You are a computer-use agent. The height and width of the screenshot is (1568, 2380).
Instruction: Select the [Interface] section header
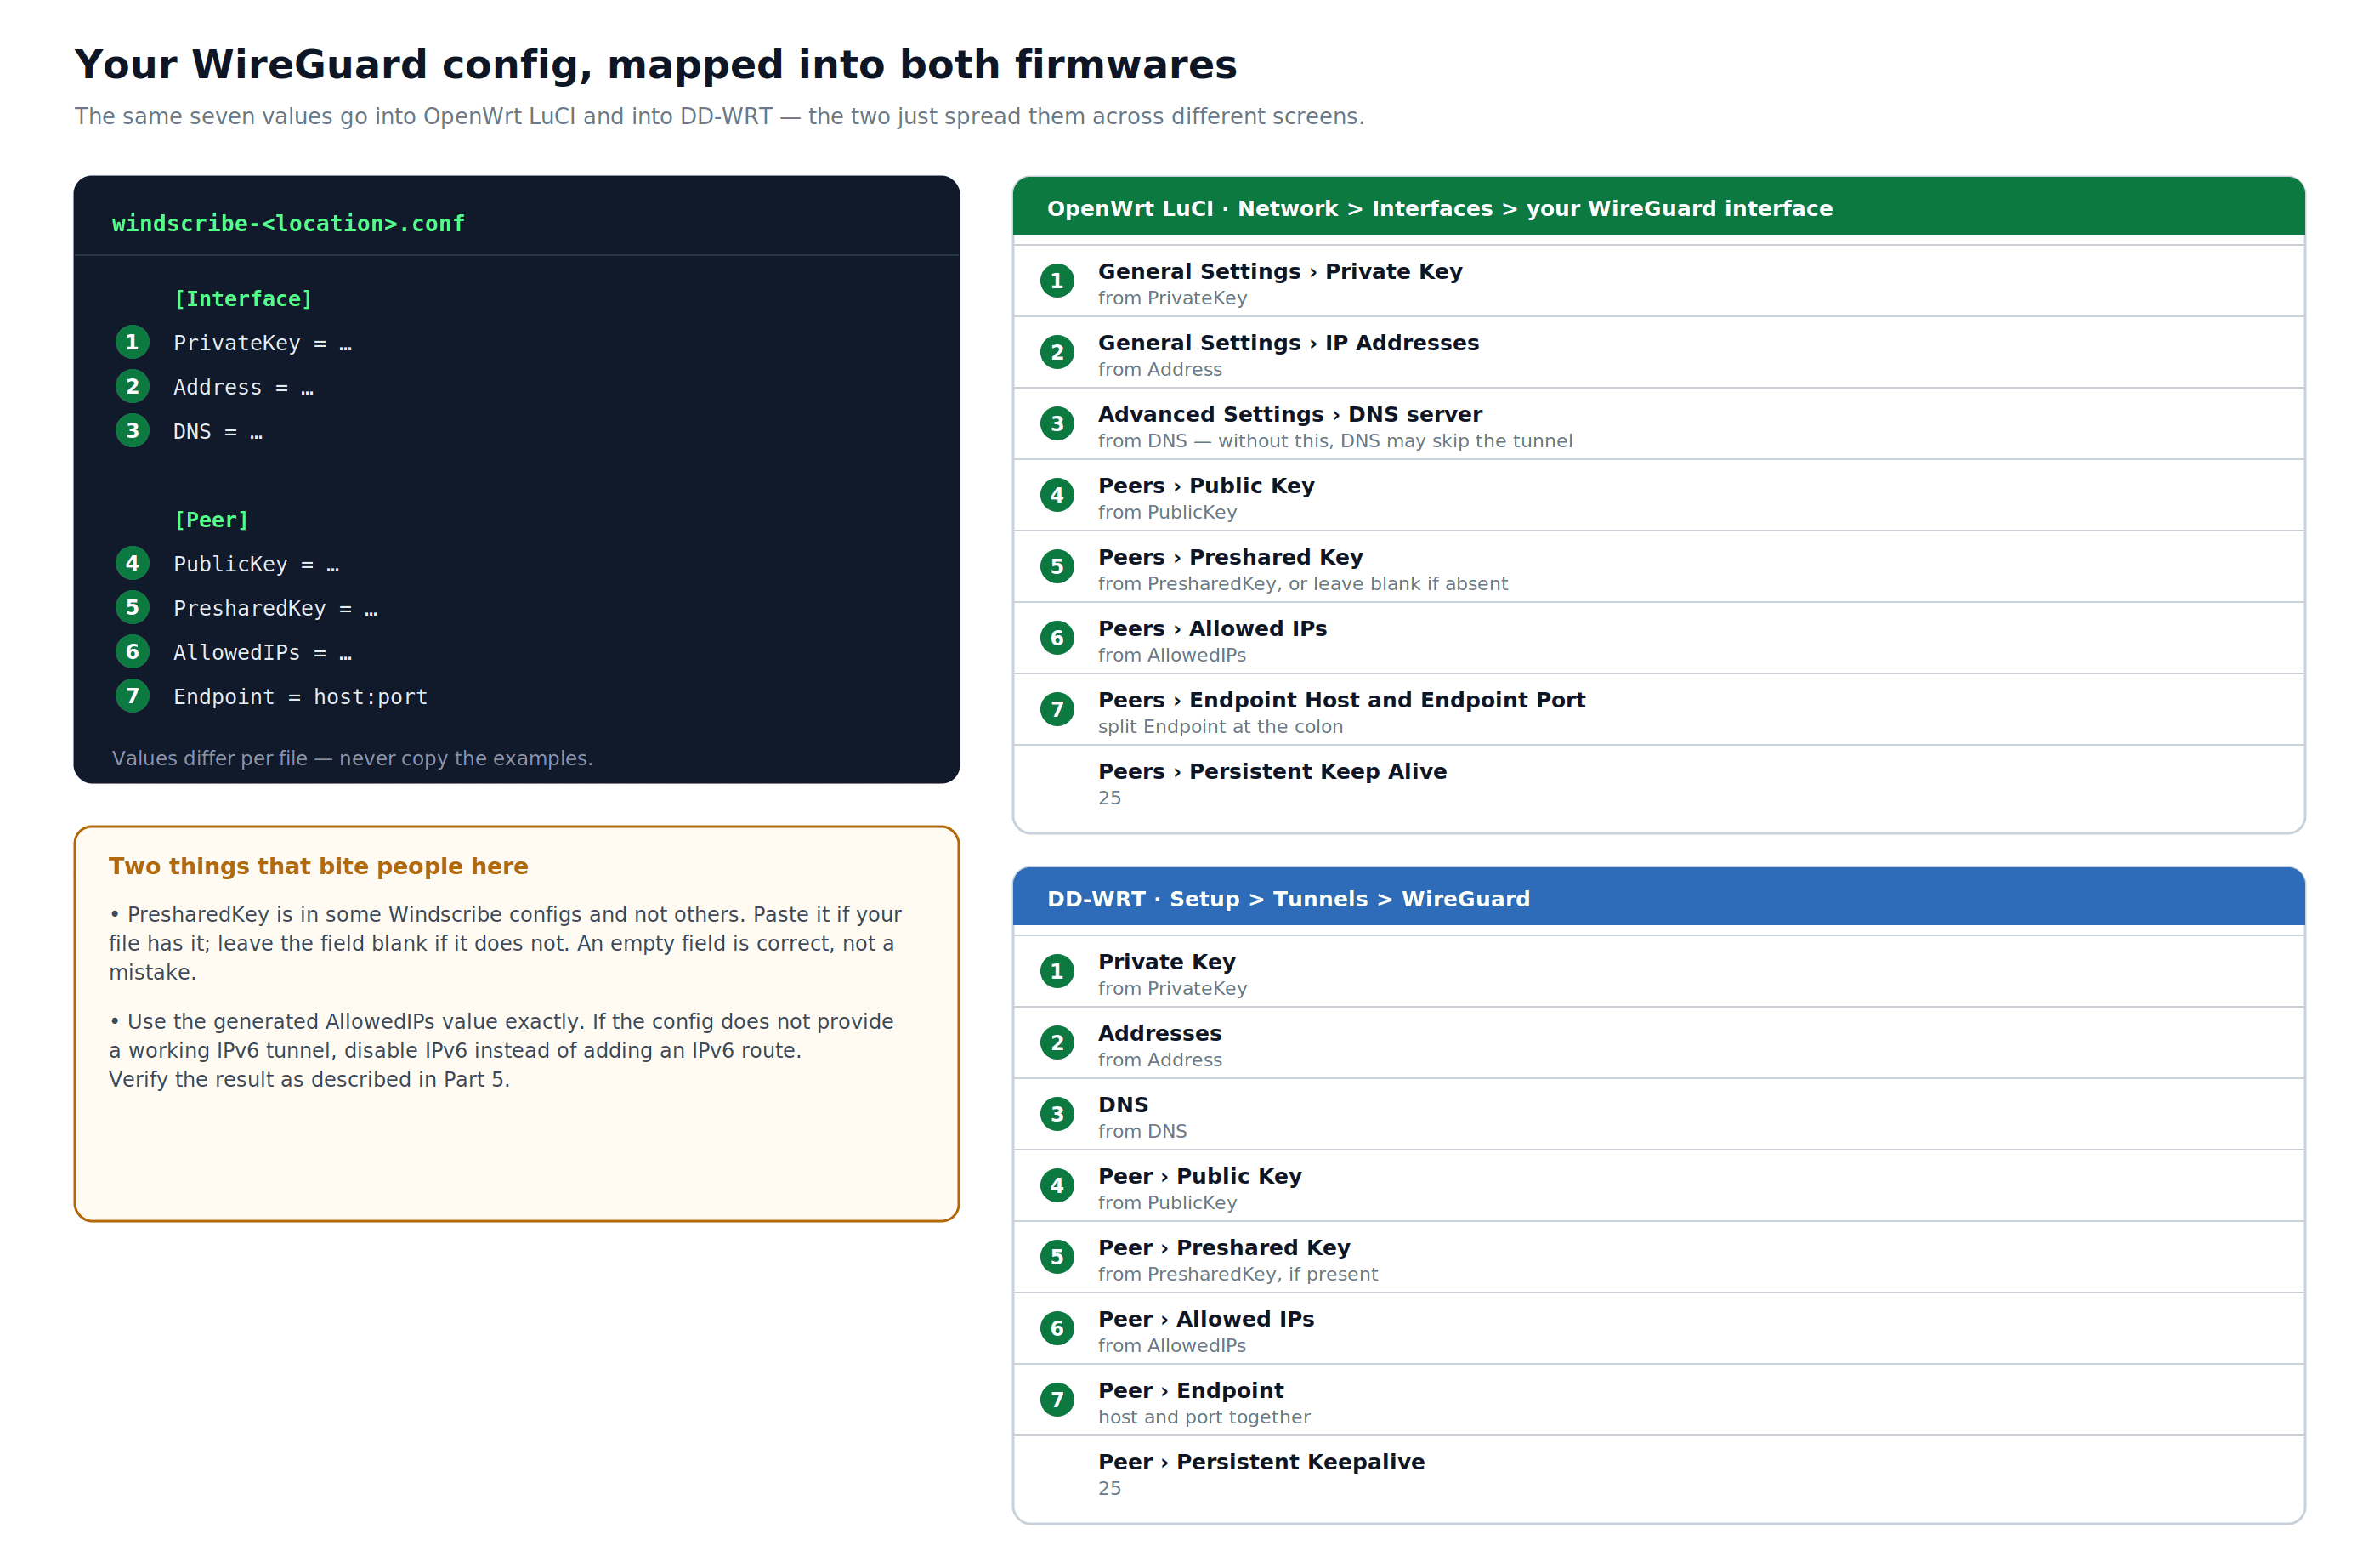243,298
